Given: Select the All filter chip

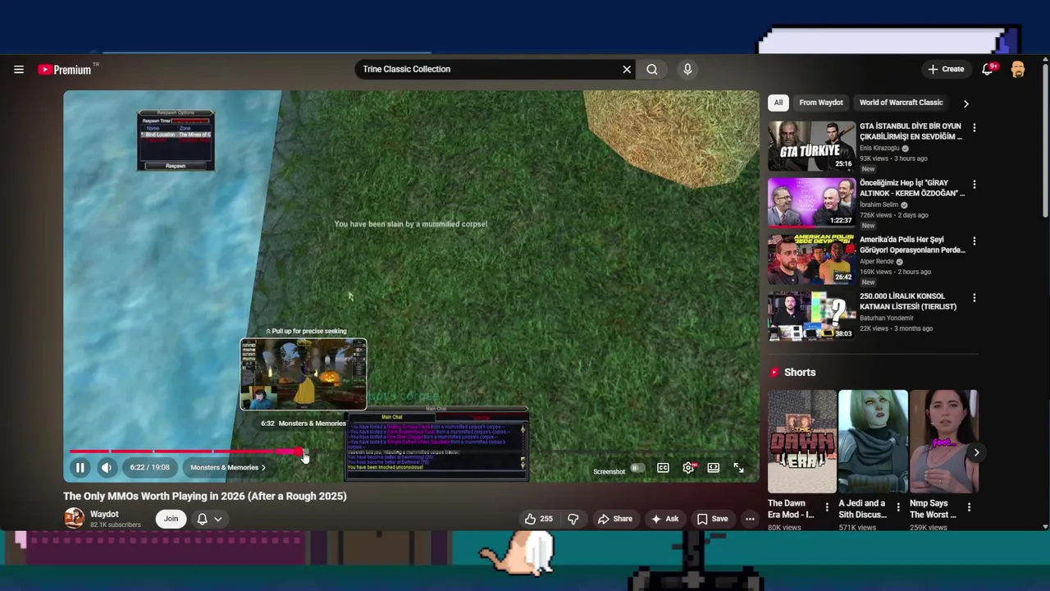Looking at the screenshot, I should (x=778, y=103).
